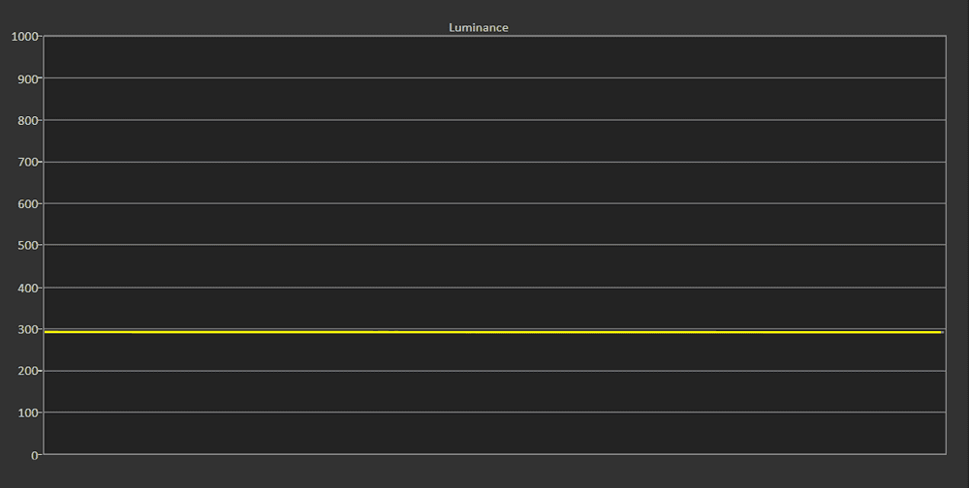The image size is (969, 488).
Task: Click the 300 axis label
Action: 28,329
